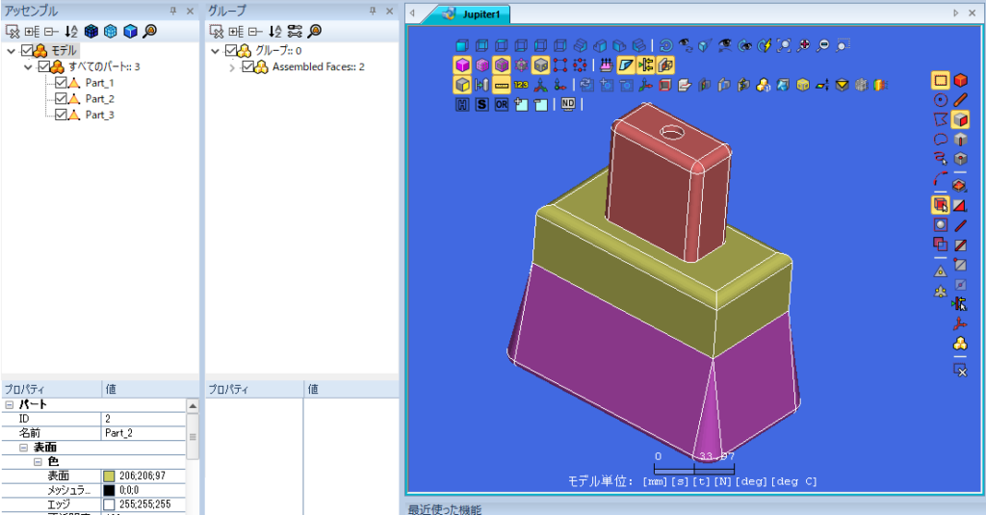The width and height of the screenshot is (986, 515).
Task: Select Part_2 in the assembly tree
Action: pyautogui.click(x=100, y=99)
